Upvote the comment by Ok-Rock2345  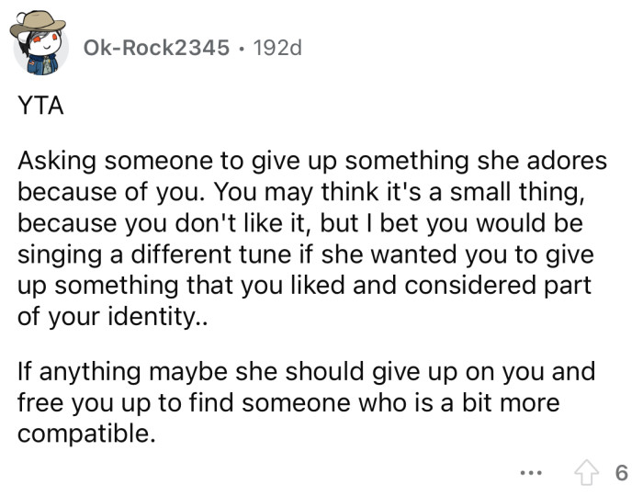pos(587,473)
